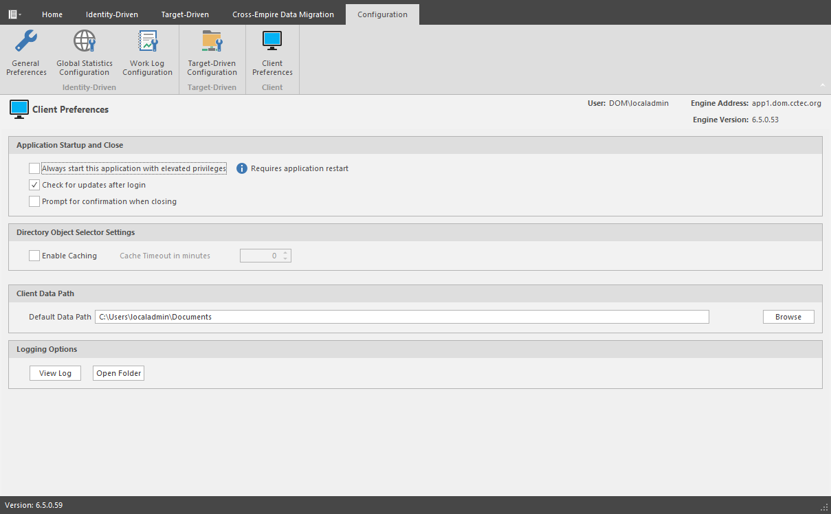Enable always start with elevated privileges
The height and width of the screenshot is (514, 831).
(34, 168)
